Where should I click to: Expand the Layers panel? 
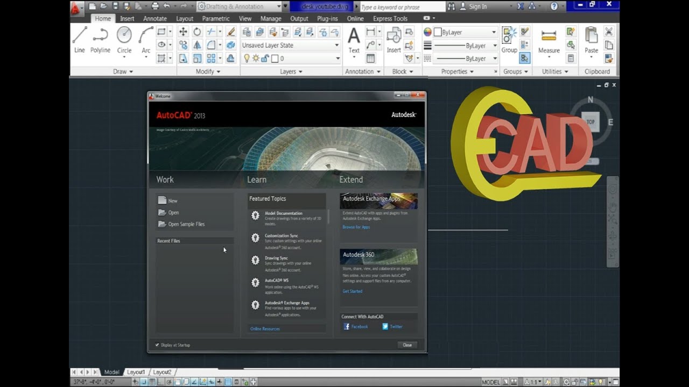[x=291, y=71]
